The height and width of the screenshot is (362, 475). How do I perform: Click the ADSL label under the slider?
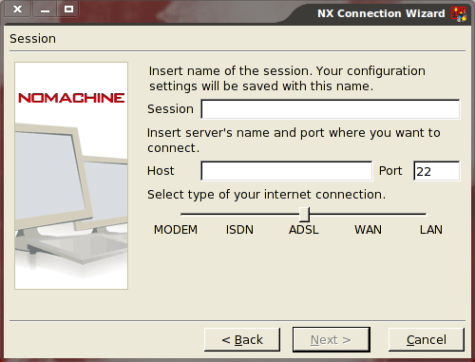coord(304,230)
